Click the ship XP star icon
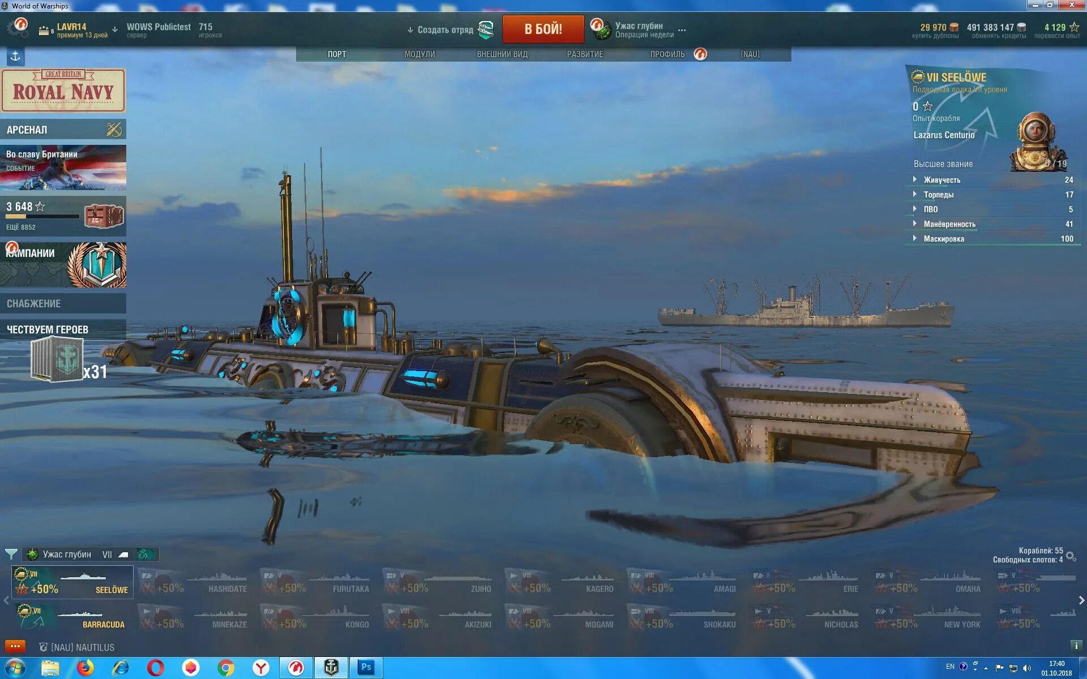The width and height of the screenshot is (1087, 679). point(927,106)
